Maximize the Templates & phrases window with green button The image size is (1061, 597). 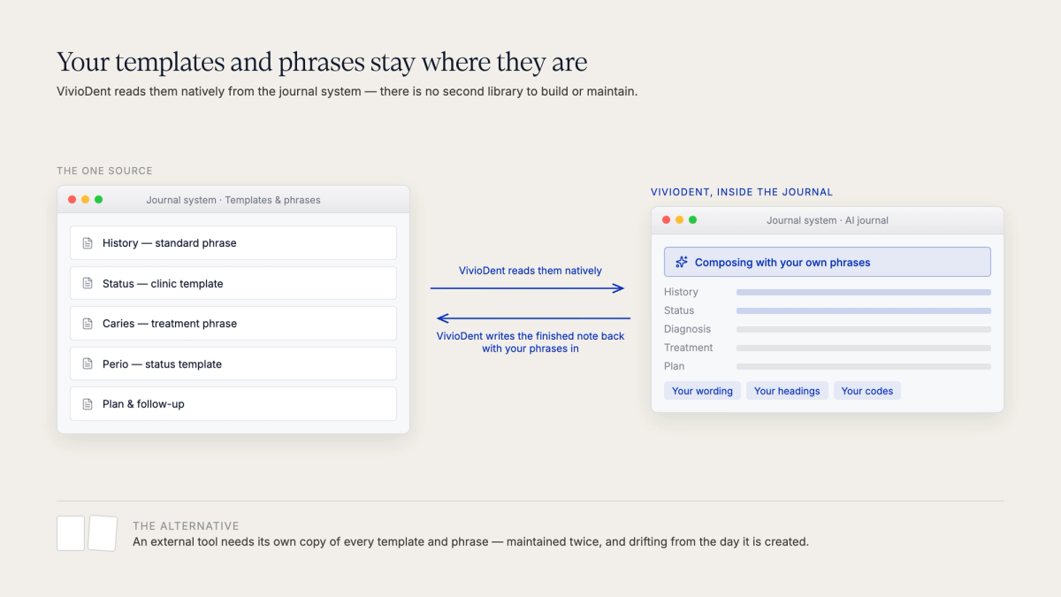pos(99,200)
